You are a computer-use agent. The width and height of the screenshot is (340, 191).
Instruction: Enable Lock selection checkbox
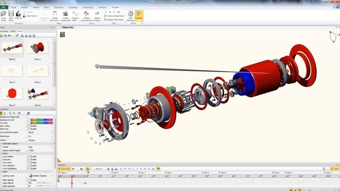(29, 166)
